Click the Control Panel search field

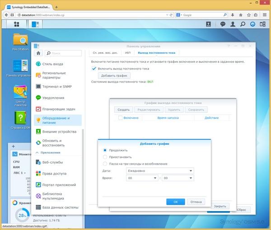[x=63, y=53]
